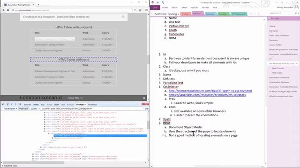Open the HTML Tables subpage
This screenshot has height=168, width=300.
(277, 73)
